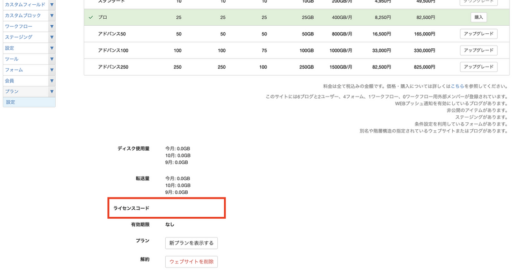This screenshot has height=273, width=515.
Task: Open the 設定 sub-item under プラン
Action: [x=11, y=102]
